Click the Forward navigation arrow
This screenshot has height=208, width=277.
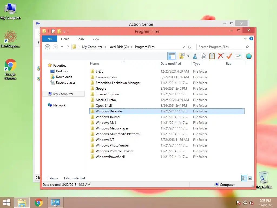click(55, 47)
